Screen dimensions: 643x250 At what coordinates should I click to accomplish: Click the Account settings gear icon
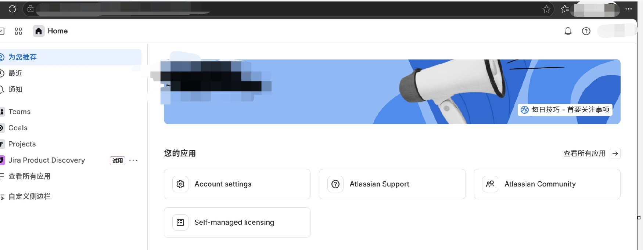(180, 184)
